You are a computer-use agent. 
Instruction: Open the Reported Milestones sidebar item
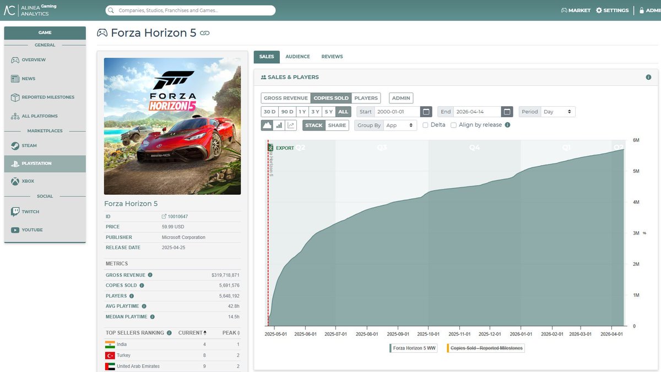point(45,97)
